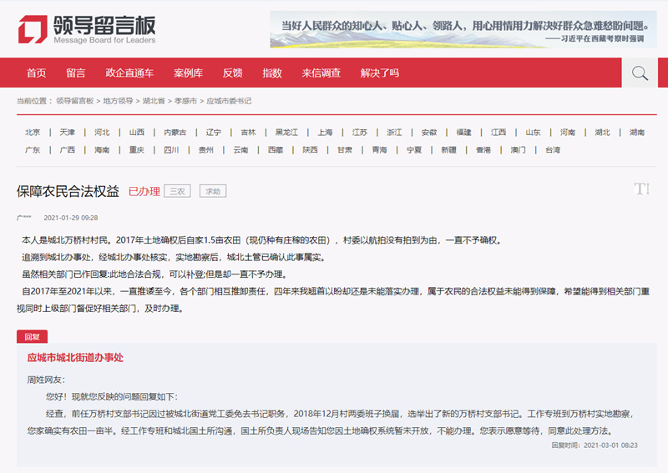Click the text size T icon
This screenshot has width=668, height=473.
point(641,189)
